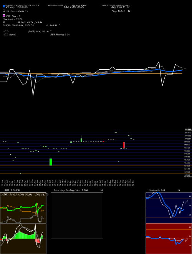
Task: Select the 200 Day value label
Action: point(13,16)
